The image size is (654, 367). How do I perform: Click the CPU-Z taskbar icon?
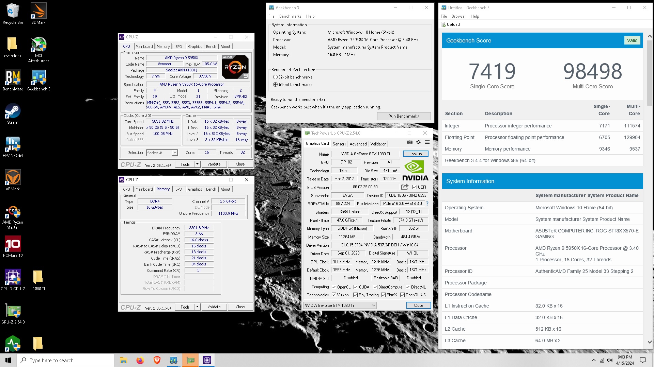tap(207, 360)
